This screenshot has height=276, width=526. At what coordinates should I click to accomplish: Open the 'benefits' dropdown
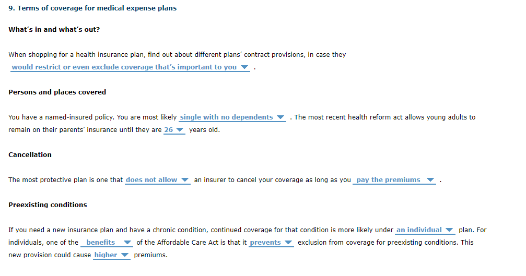point(107,243)
